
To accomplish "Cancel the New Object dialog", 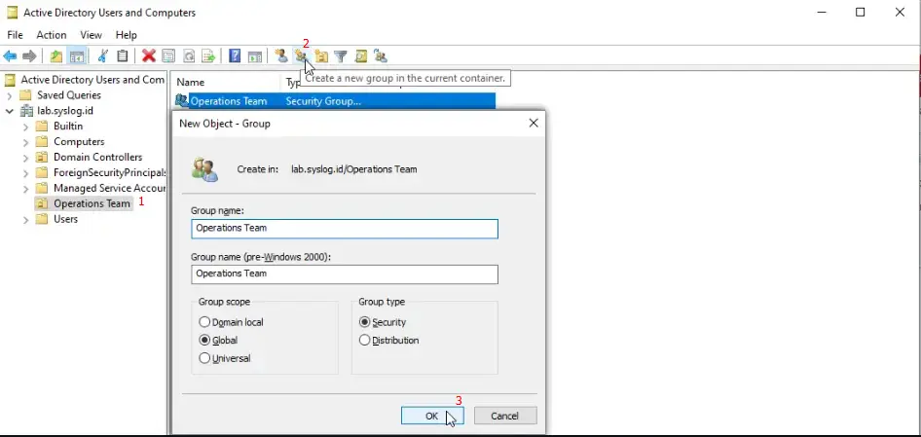I will (505, 416).
